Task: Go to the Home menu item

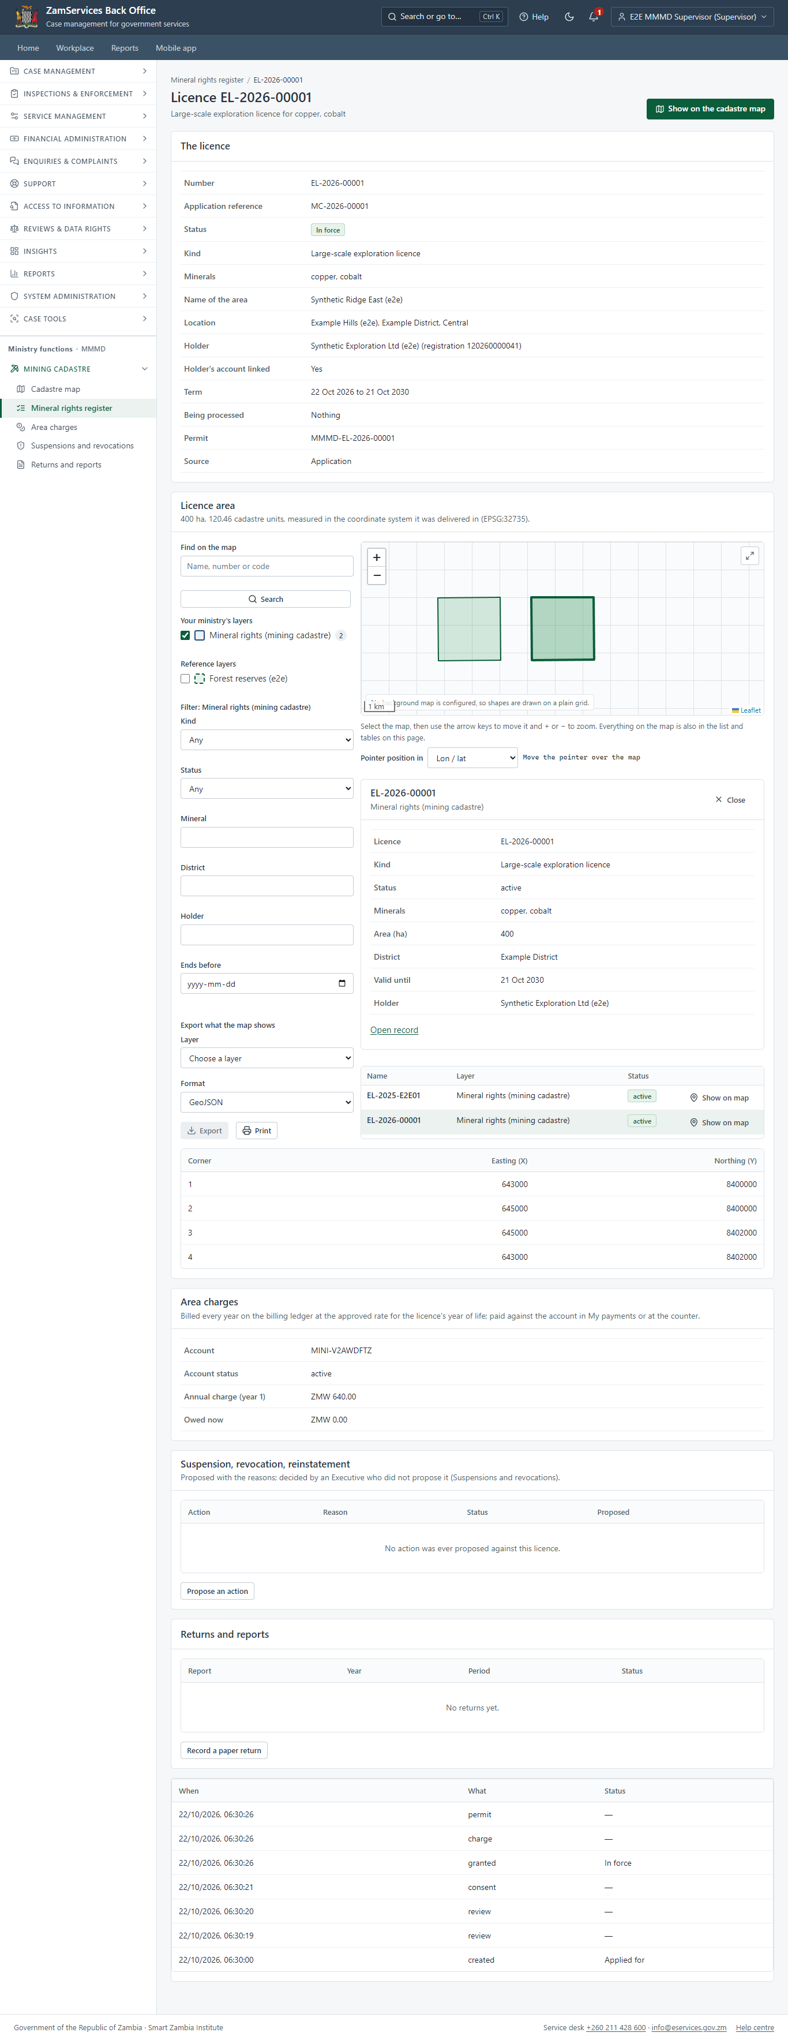Action: pos(28,48)
